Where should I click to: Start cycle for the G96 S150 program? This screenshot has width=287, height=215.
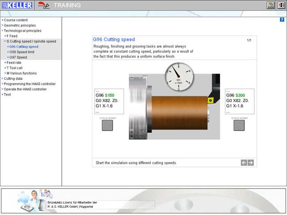point(107,125)
